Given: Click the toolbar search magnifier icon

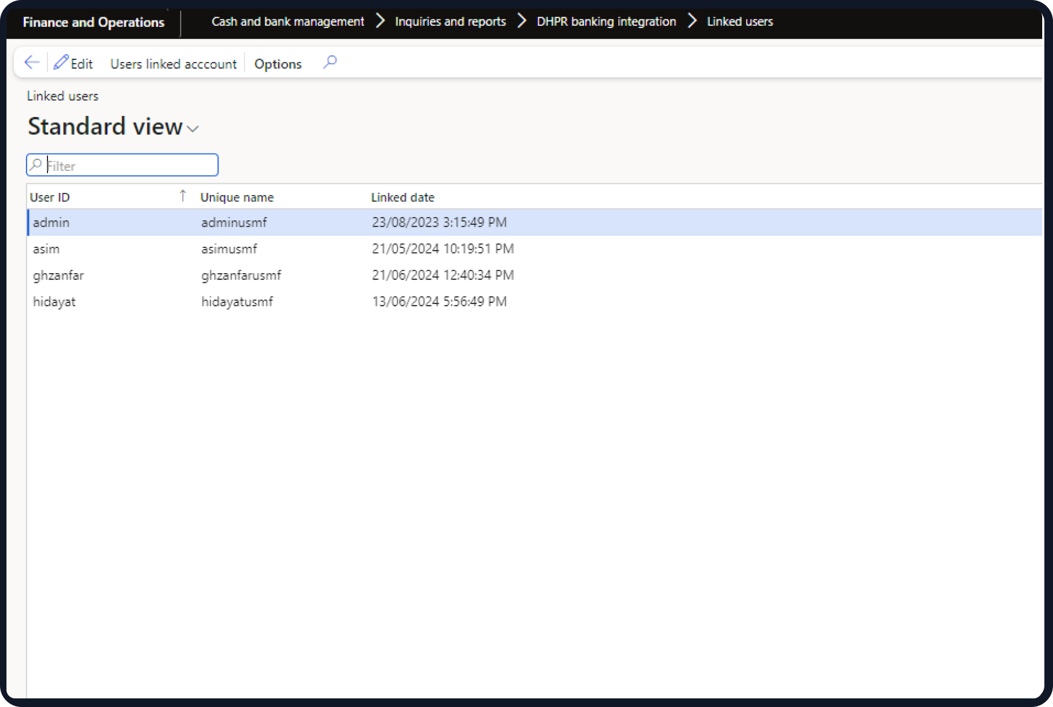Looking at the screenshot, I should coord(330,62).
